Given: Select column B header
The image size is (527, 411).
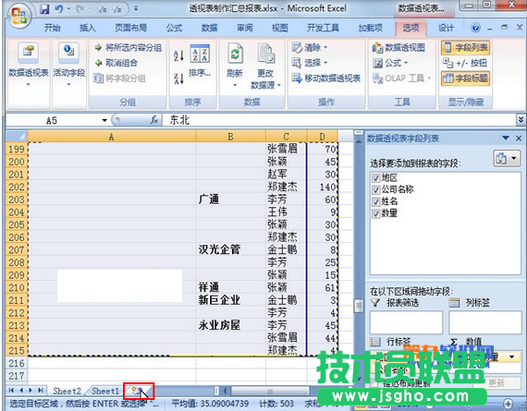Looking at the screenshot, I should coord(230,137).
